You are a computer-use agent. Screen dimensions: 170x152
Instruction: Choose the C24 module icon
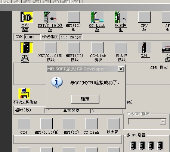(x=144, y=48)
